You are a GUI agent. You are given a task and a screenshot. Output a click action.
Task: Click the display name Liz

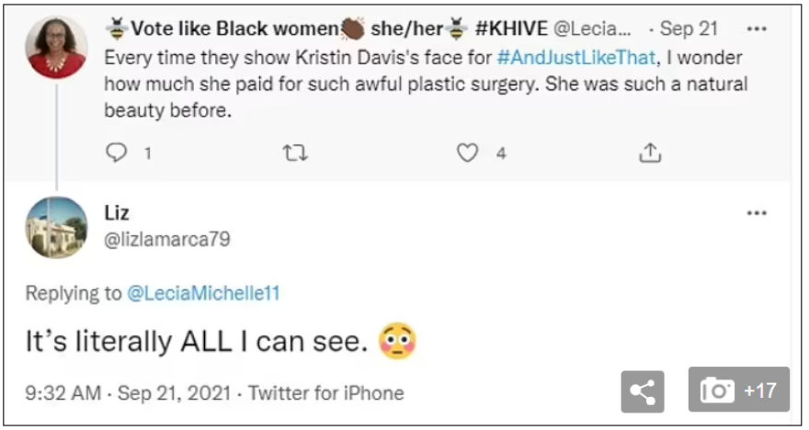pyautogui.click(x=117, y=213)
